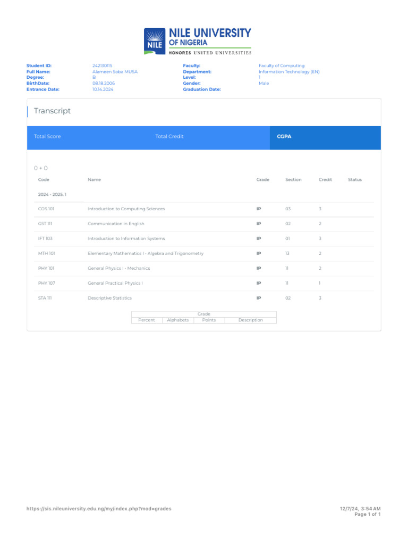Screen dimensions: 408x545
Task: Click the Percent legend column
Action: 147,320
